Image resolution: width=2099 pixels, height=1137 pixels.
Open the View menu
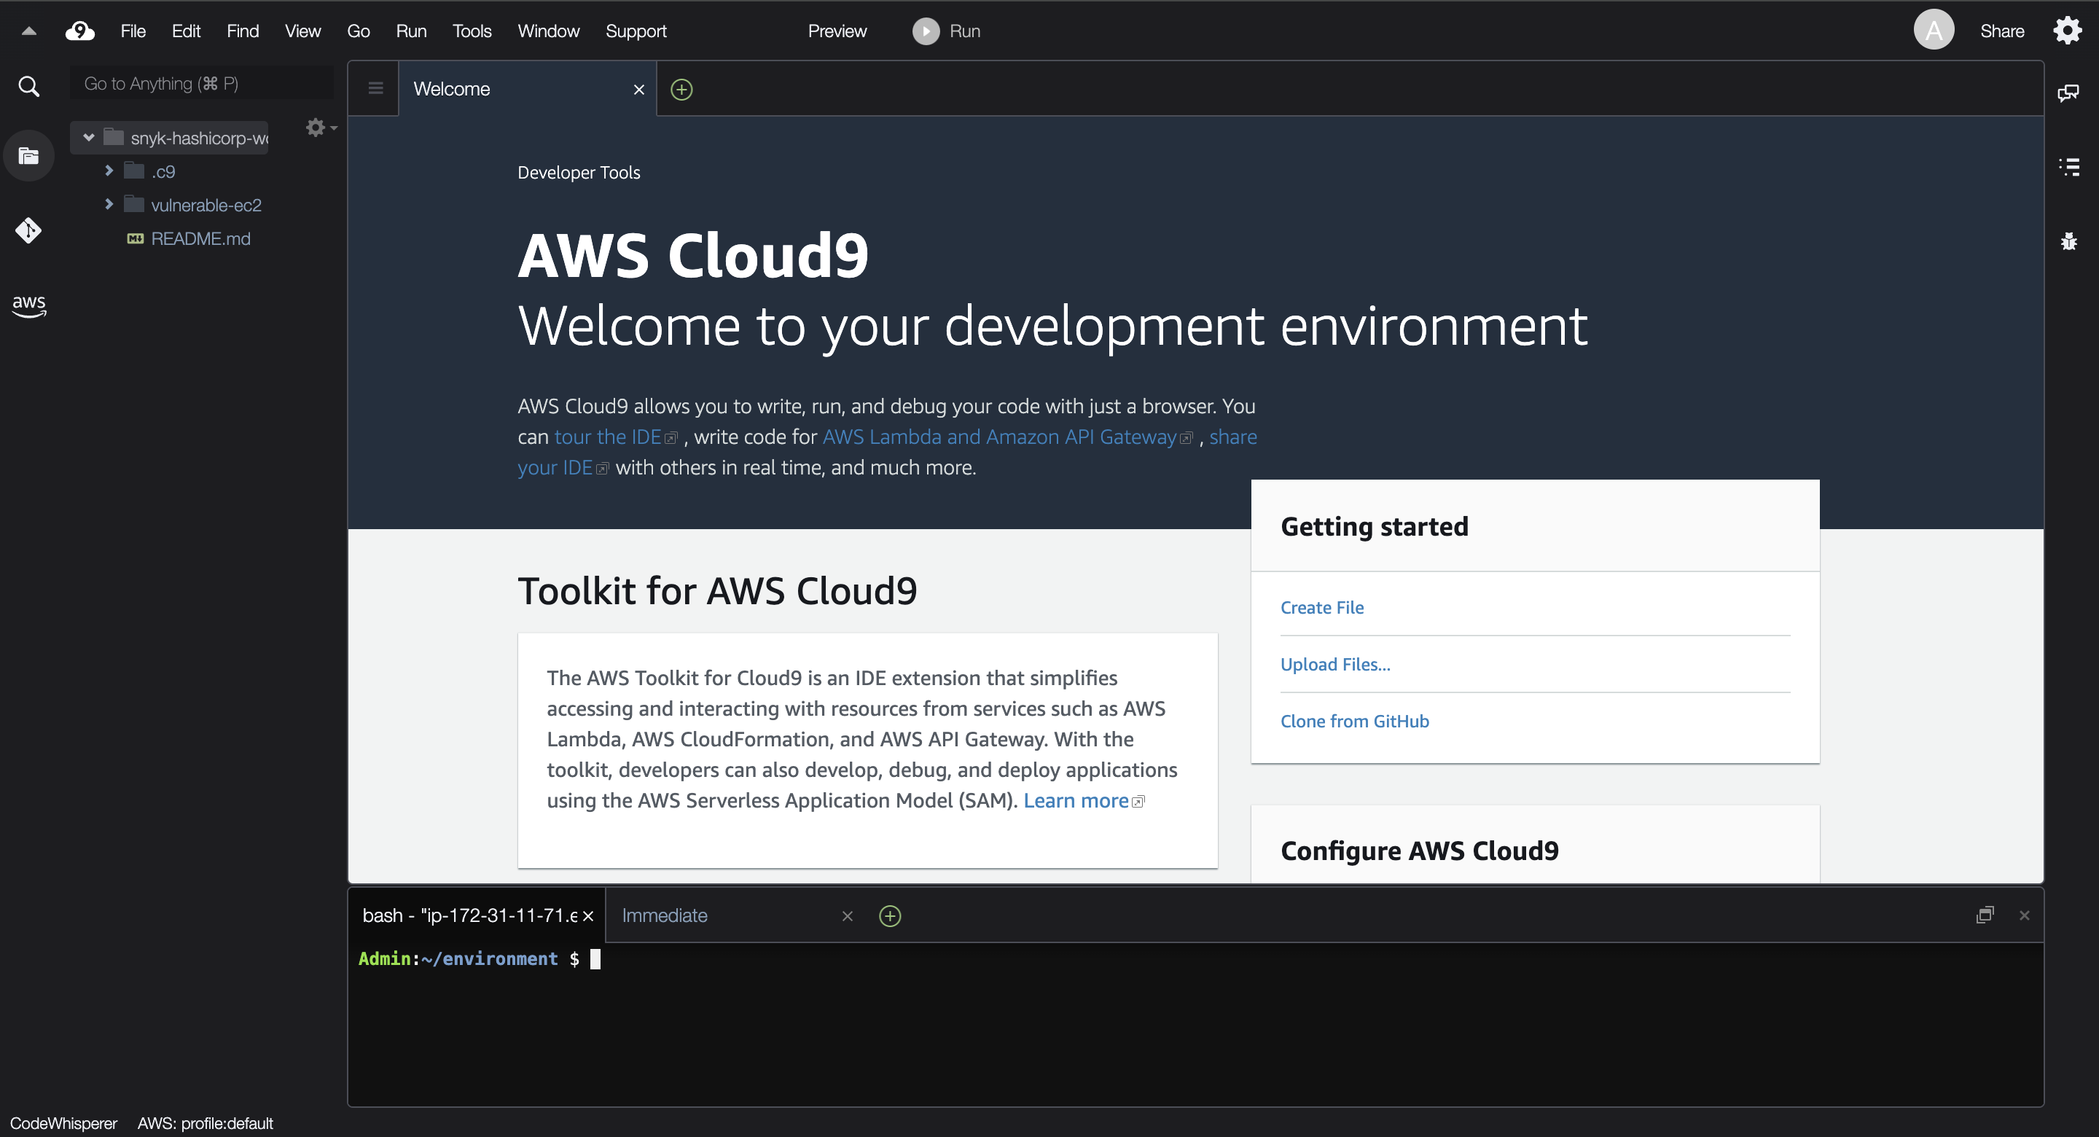302,31
